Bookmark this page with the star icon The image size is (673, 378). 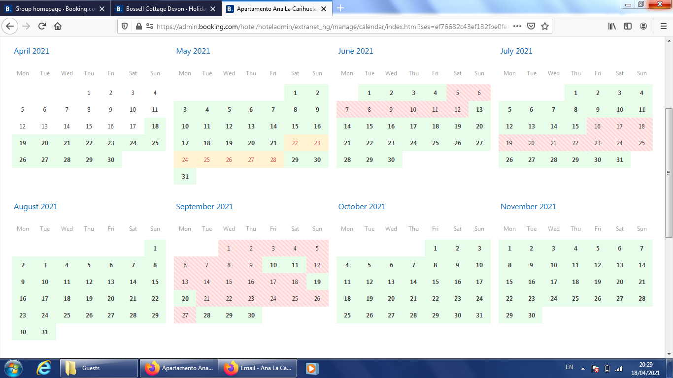point(545,27)
